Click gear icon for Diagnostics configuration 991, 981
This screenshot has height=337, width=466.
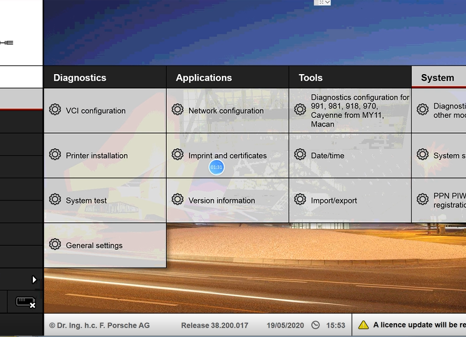point(300,110)
